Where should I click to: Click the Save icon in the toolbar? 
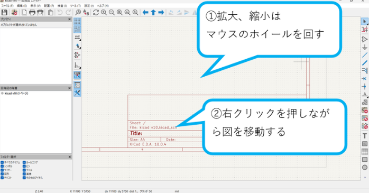click(x=4, y=12)
